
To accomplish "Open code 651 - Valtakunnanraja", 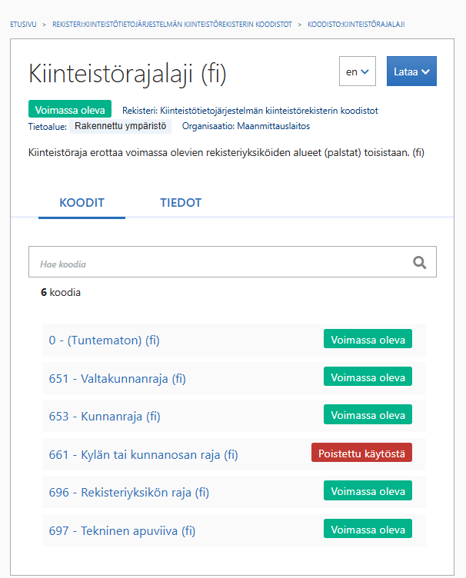I will click(118, 378).
